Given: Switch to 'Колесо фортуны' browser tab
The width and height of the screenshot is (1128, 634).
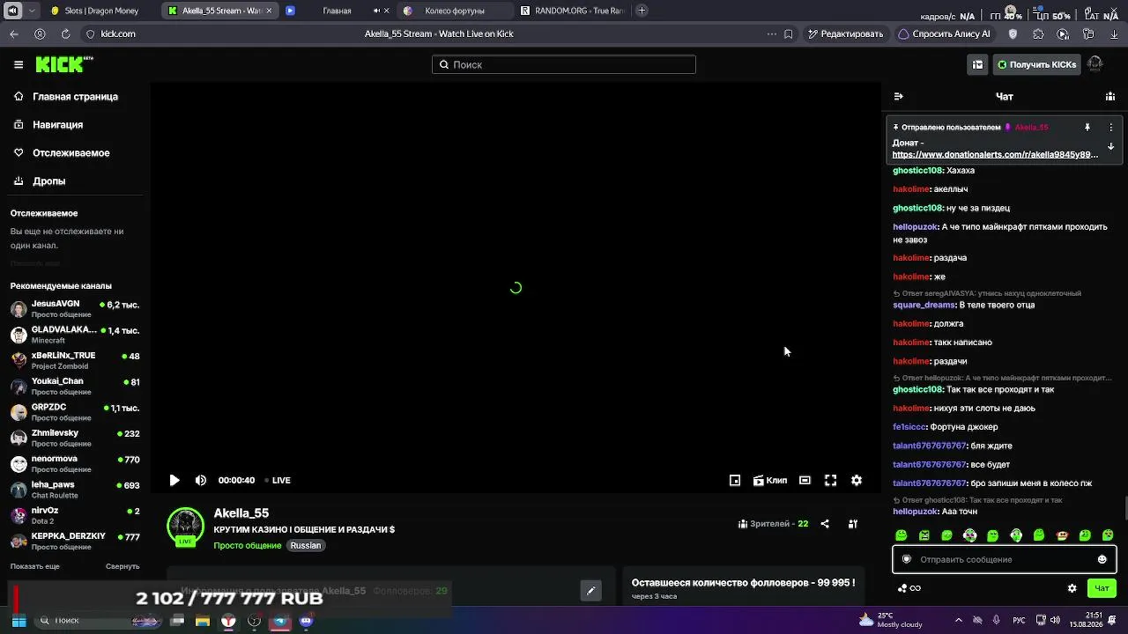Looking at the screenshot, I should (453, 11).
